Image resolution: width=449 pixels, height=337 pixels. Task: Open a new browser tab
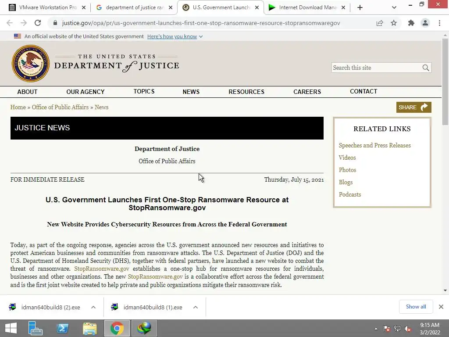pos(360,8)
